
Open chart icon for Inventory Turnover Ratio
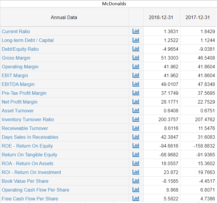tap(136, 119)
